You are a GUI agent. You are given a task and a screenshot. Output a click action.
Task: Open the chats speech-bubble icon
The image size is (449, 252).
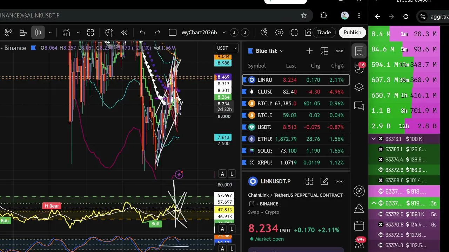pos(359,105)
